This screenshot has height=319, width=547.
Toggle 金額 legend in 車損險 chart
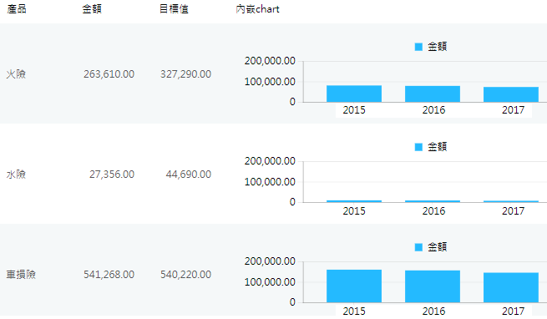pos(431,246)
